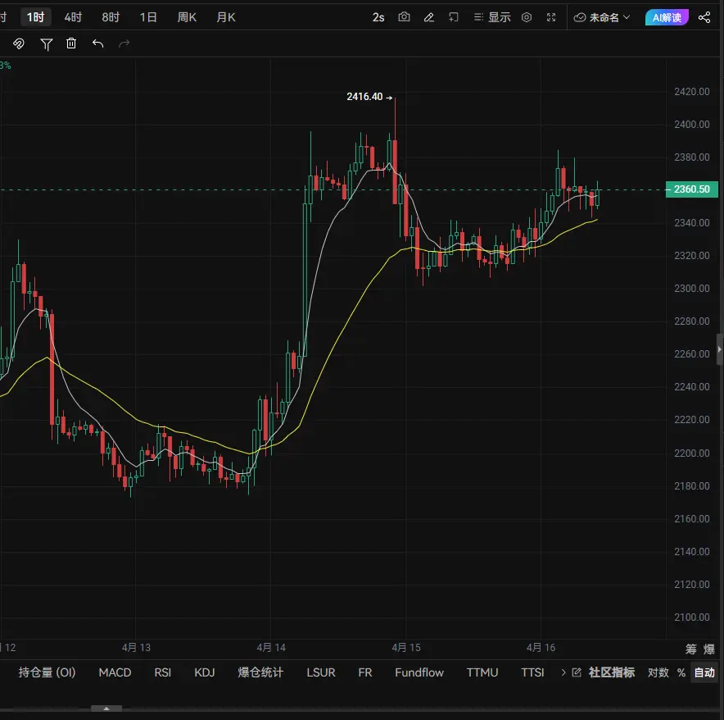This screenshot has width=724, height=720.
Task: Toggle the Fundflow indicator
Action: click(419, 672)
